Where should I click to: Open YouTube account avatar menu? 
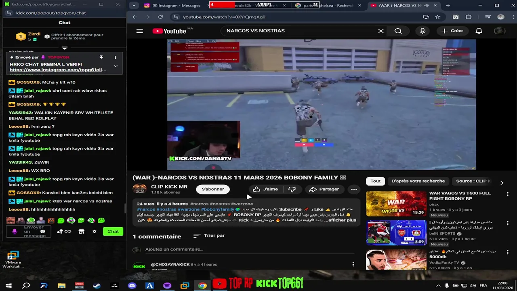coord(500,31)
